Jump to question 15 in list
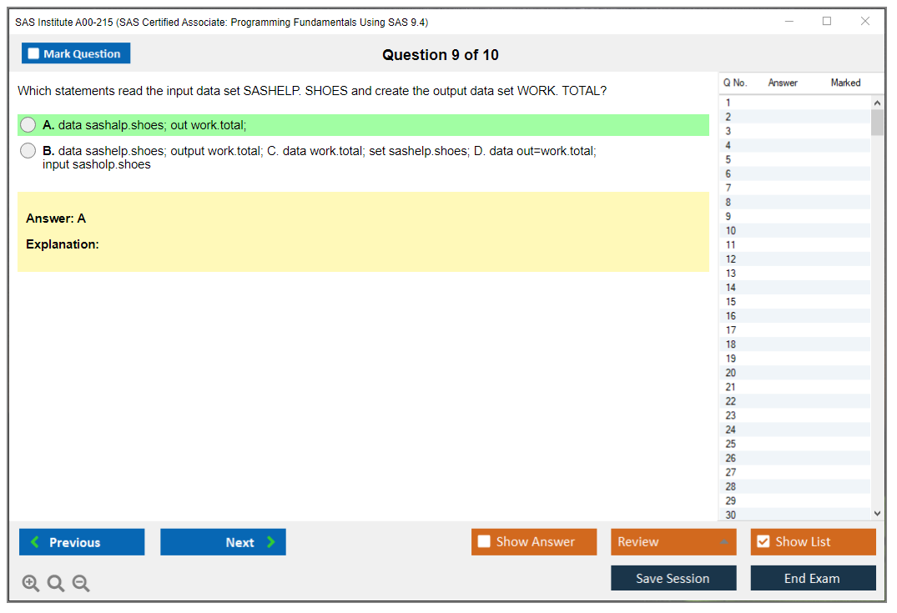The image size is (897, 613). pyautogui.click(x=731, y=302)
